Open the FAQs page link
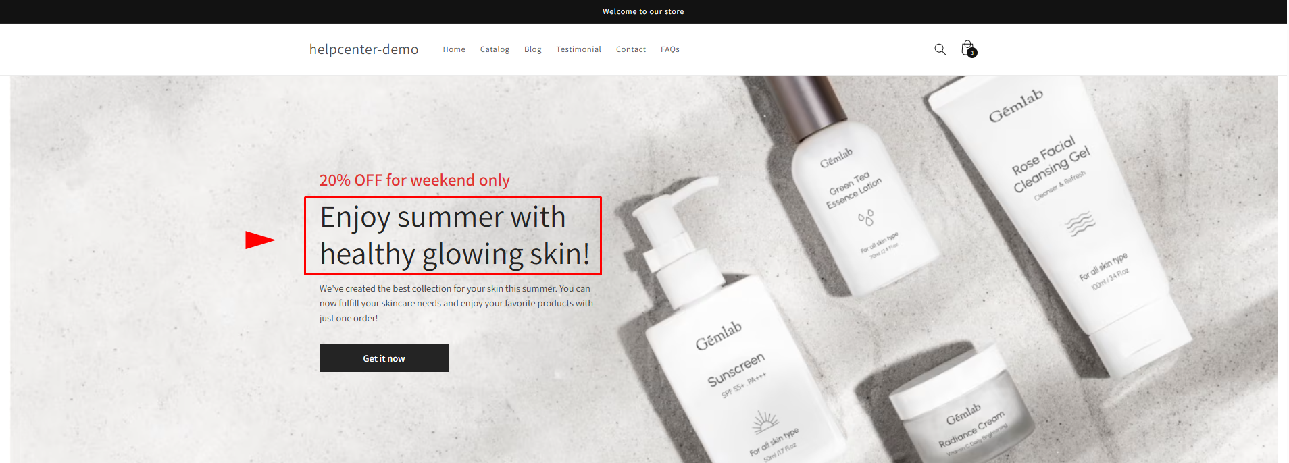The image size is (1289, 463). (670, 49)
